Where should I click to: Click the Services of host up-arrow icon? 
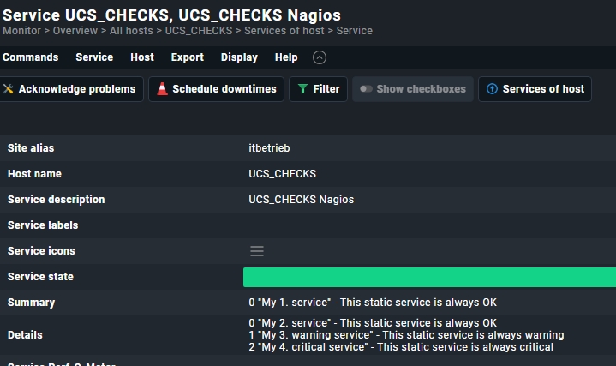click(492, 89)
